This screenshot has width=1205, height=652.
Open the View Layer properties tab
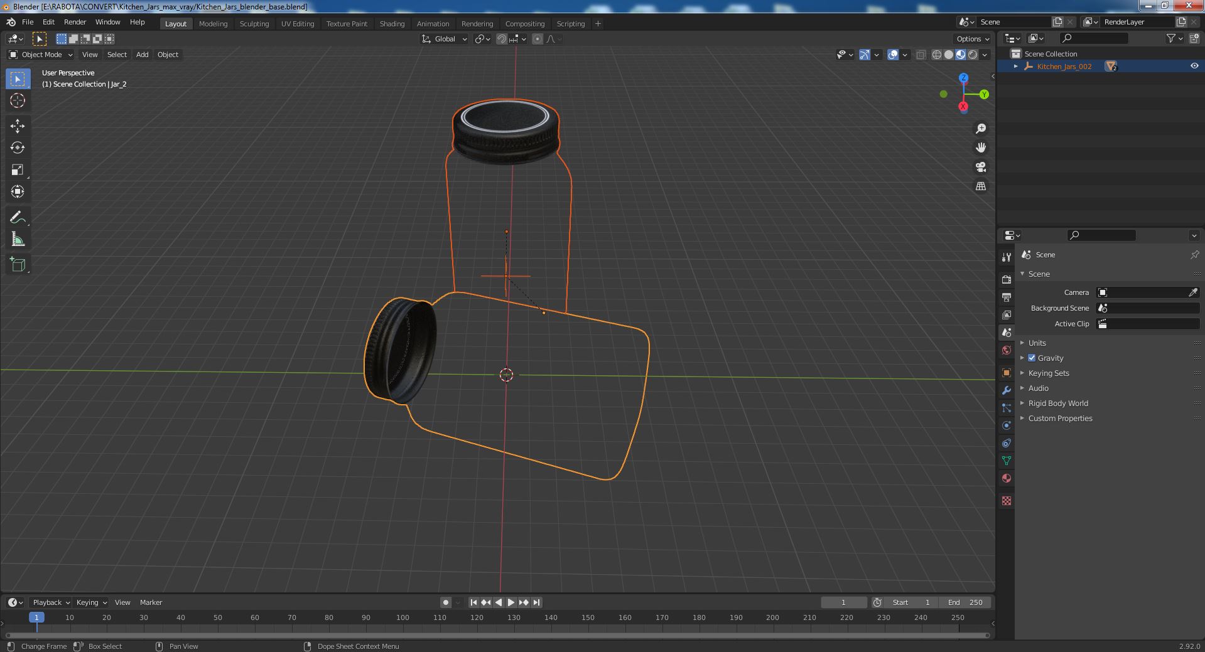click(x=1007, y=314)
